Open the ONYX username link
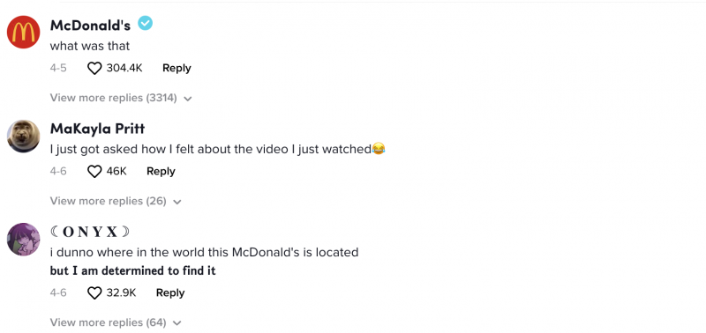The height and width of the screenshot is (333, 706). coord(90,232)
